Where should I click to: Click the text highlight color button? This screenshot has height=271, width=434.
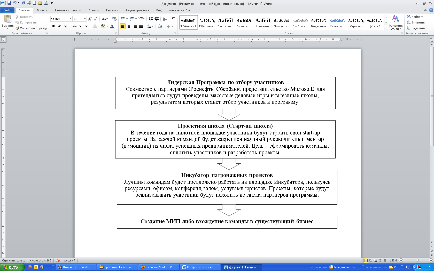click(103, 26)
